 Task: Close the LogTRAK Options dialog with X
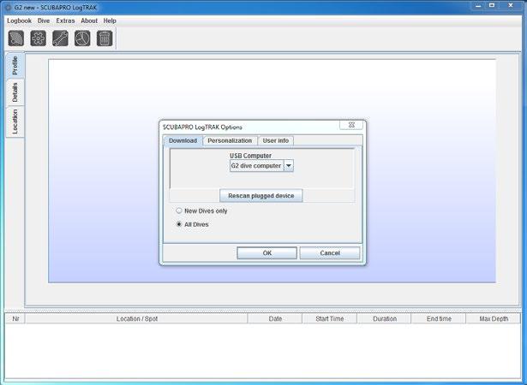pyautogui.click(x=351, y=125)
